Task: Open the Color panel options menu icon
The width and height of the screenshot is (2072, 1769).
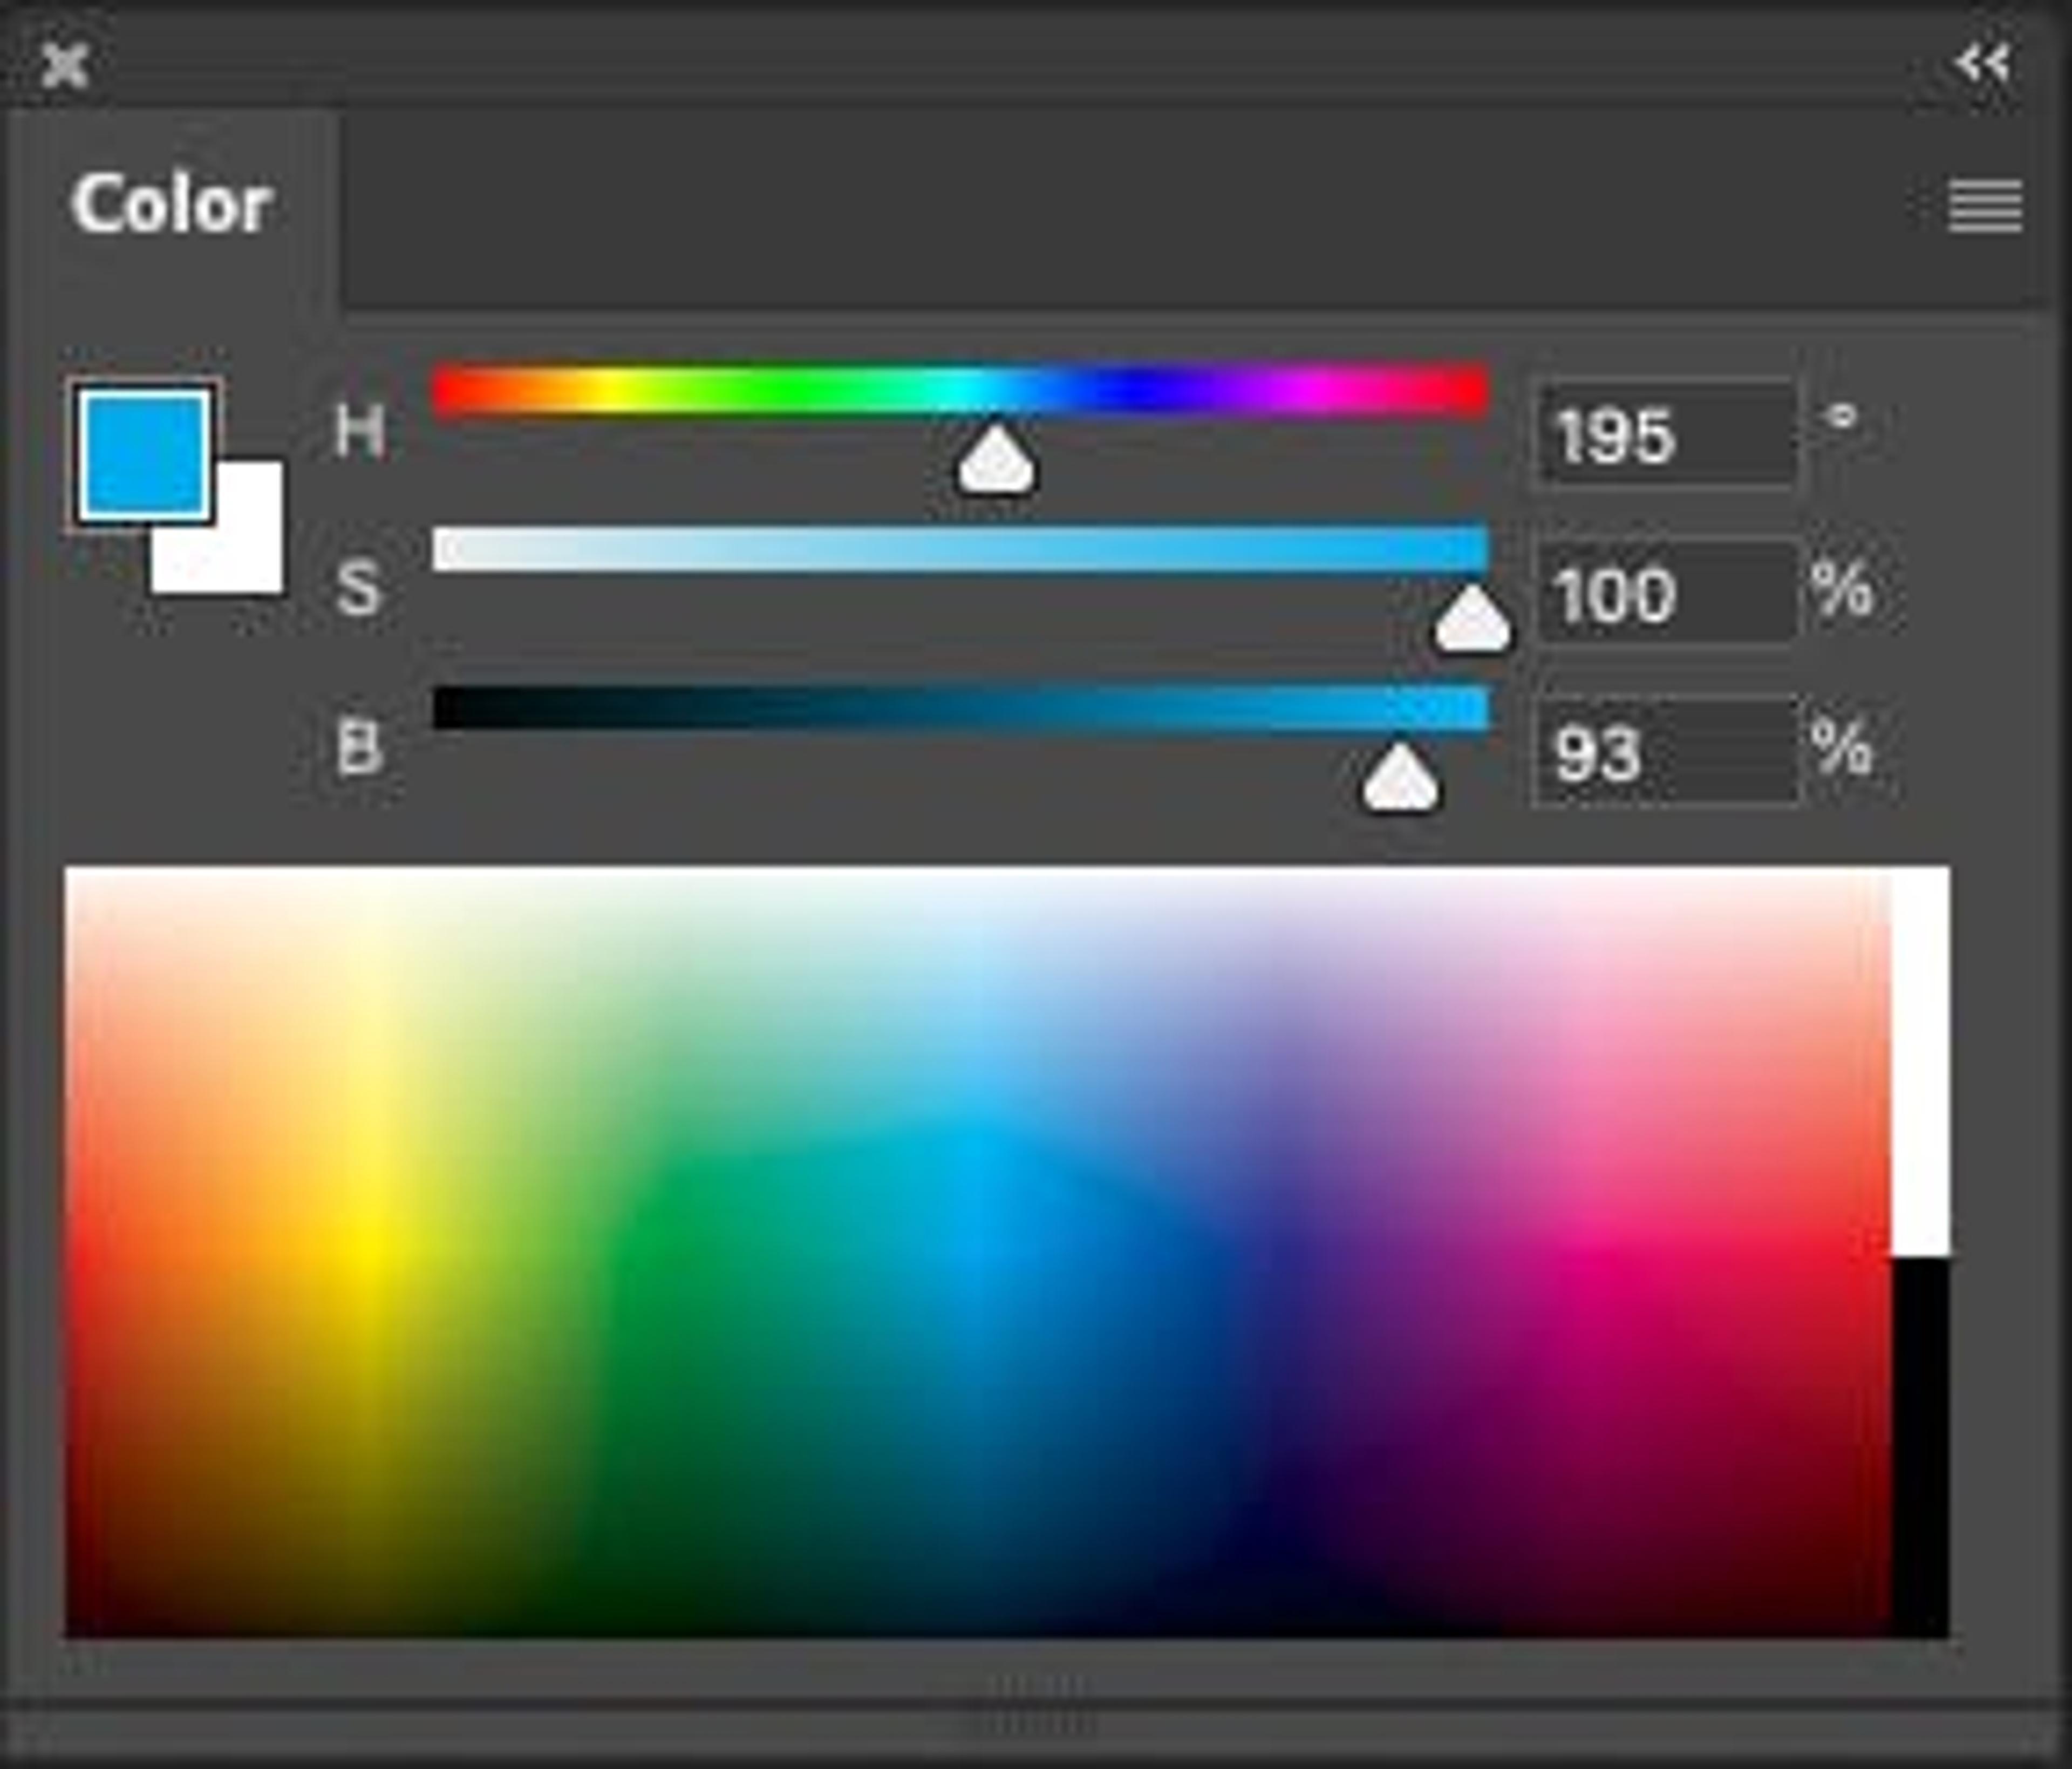Action: [1985, 207]
